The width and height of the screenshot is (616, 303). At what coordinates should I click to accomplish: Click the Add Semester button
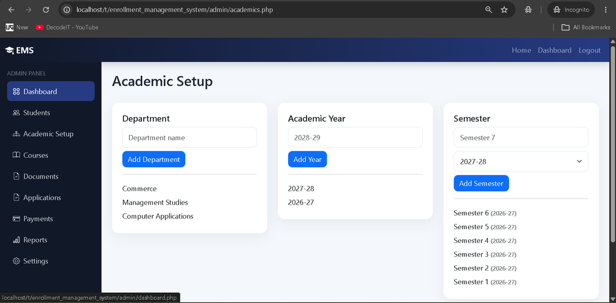tap(481, 184)
